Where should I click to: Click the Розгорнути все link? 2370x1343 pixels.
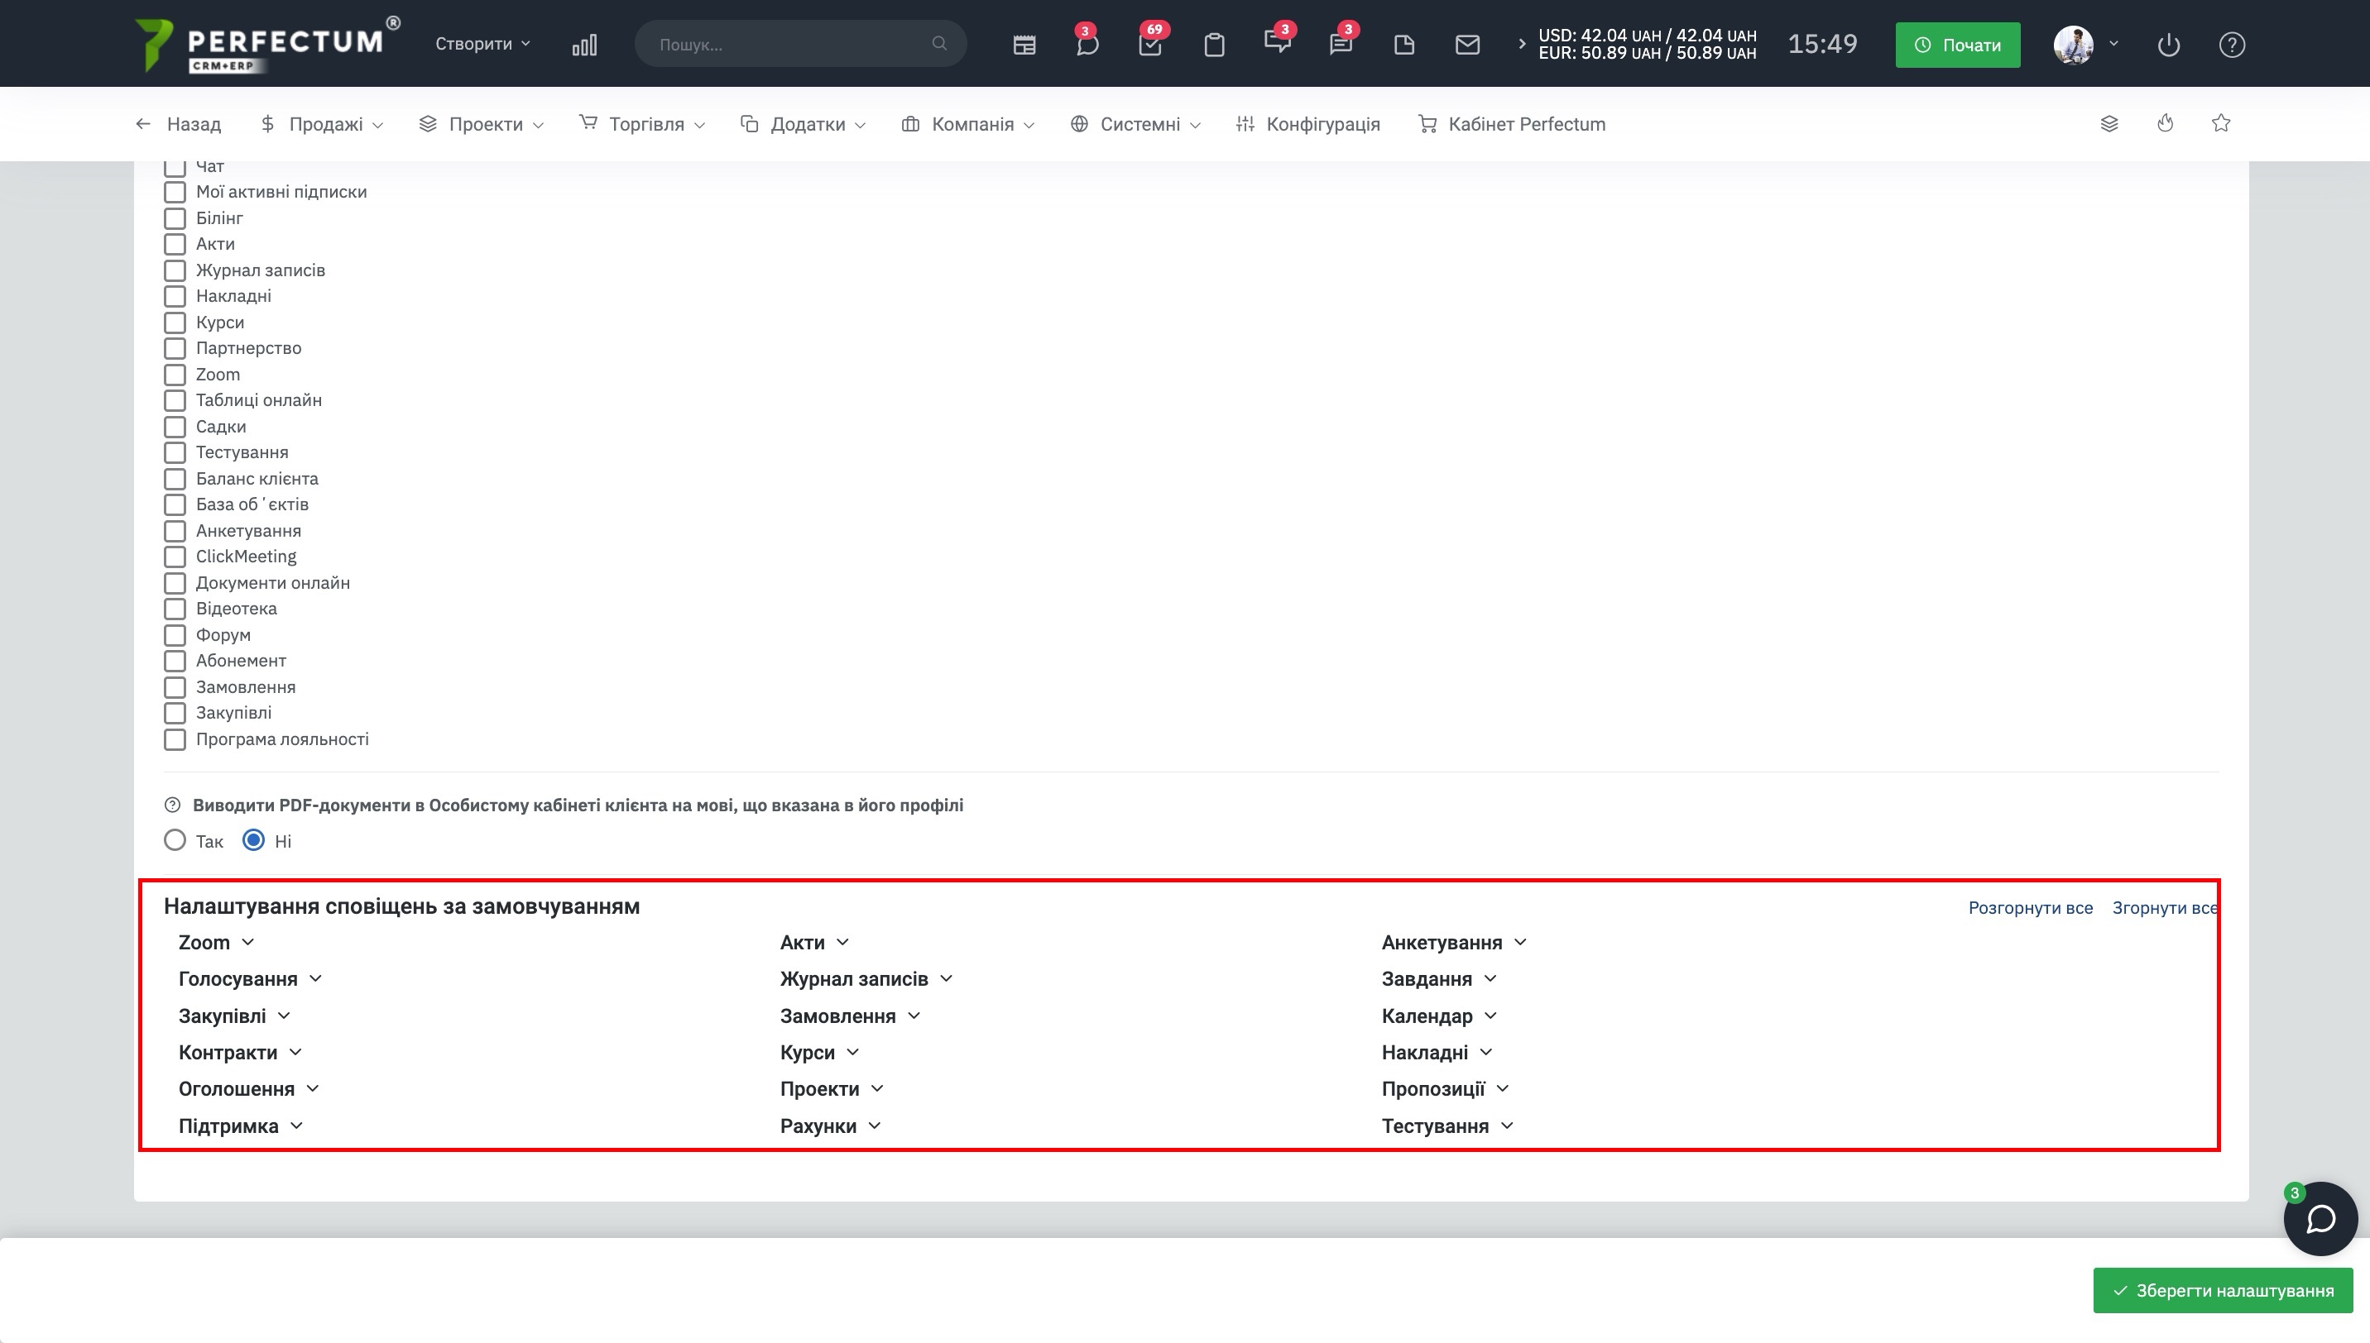[2029, 908]
